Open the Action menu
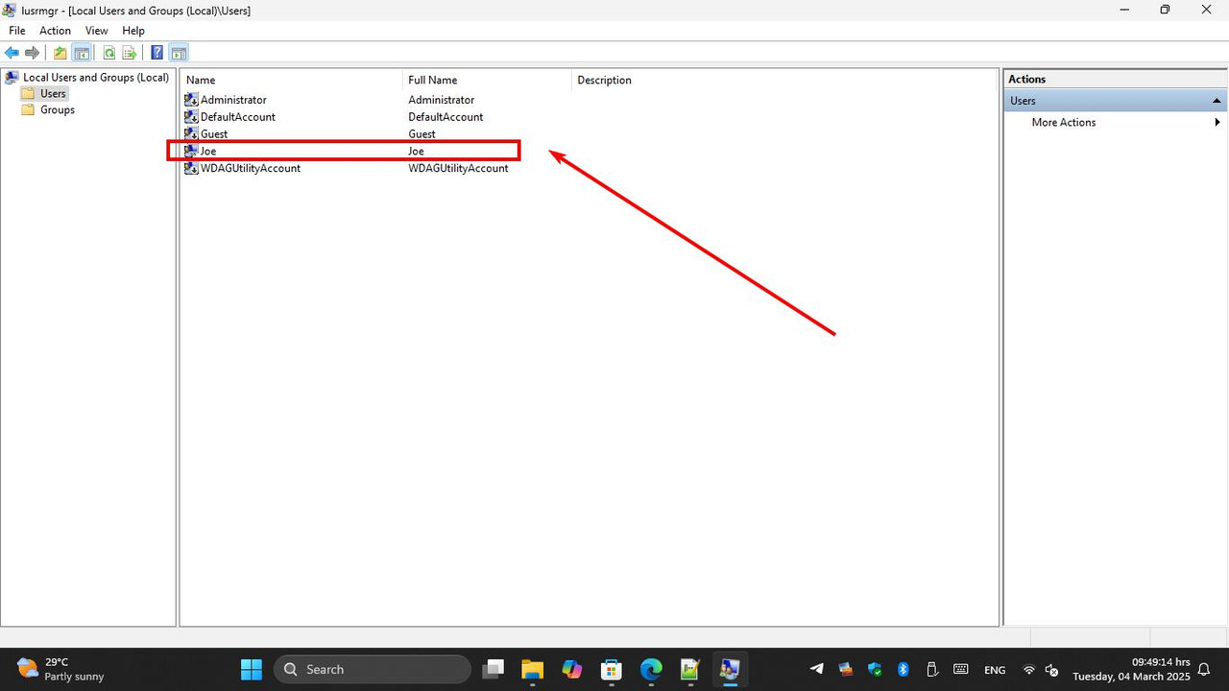The image size is (1229, 691). tap(55, 31)
